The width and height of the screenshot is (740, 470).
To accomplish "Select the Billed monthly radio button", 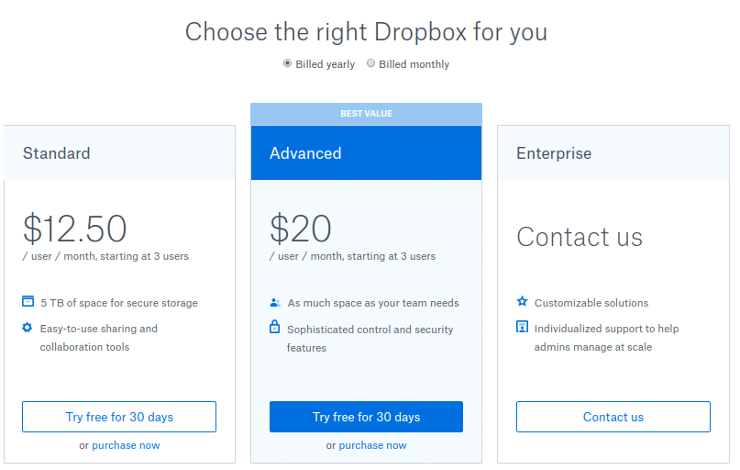I will (371, 63).
